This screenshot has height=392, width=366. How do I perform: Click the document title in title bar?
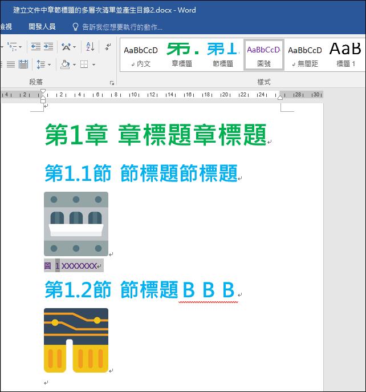click(104, 10)
